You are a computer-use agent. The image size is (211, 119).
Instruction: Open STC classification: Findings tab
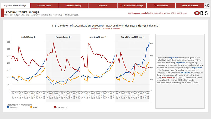(x=132, y=6)
